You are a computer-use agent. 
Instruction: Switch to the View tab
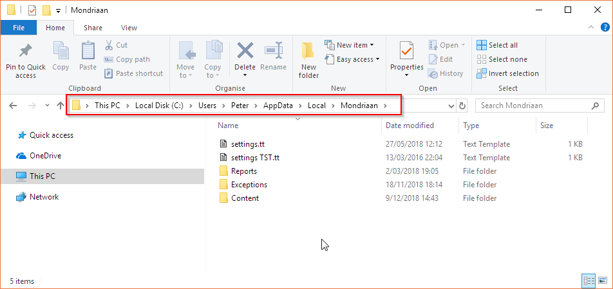point(129,28)
